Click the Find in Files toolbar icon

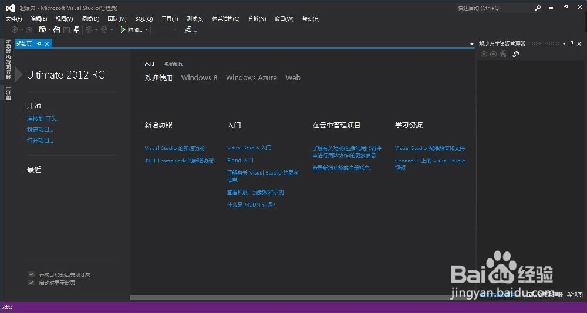pos(188,30)
